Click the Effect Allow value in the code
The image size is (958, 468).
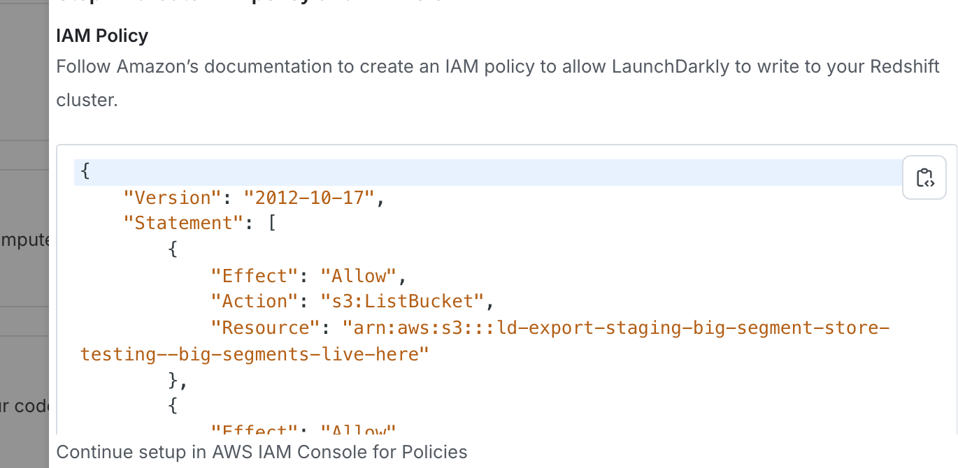358,275
